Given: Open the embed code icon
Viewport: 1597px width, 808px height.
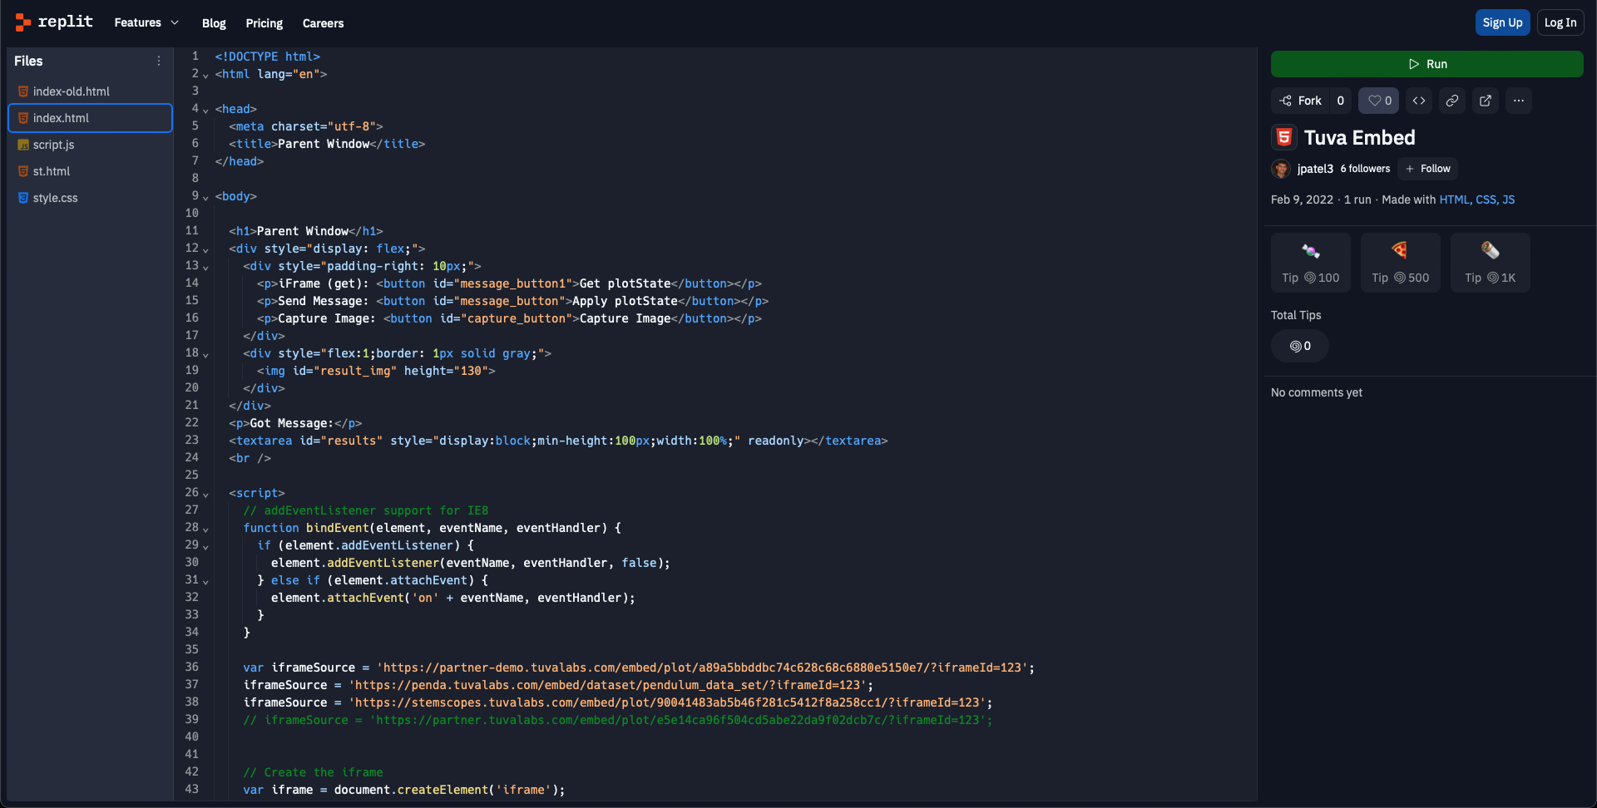Looking at the screenshot, I should point(1419,101).
